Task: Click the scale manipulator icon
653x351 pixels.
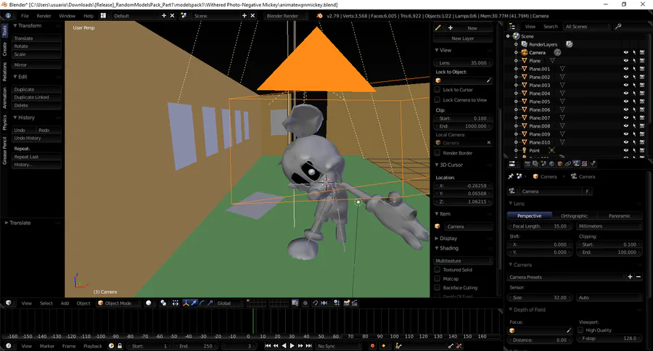Action: tap(210, 303)
